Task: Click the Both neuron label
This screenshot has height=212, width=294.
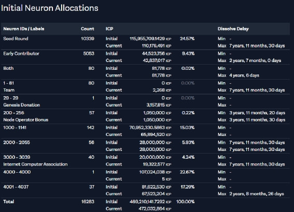Action: click(x=8, y=68)
